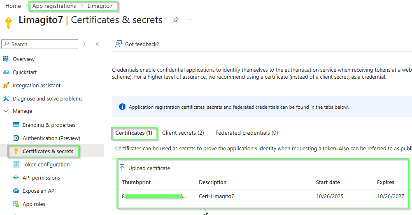Click the Manage section label
Viewport: 412px width, 215px height.
pyautogui.click(x=22, y=111)
